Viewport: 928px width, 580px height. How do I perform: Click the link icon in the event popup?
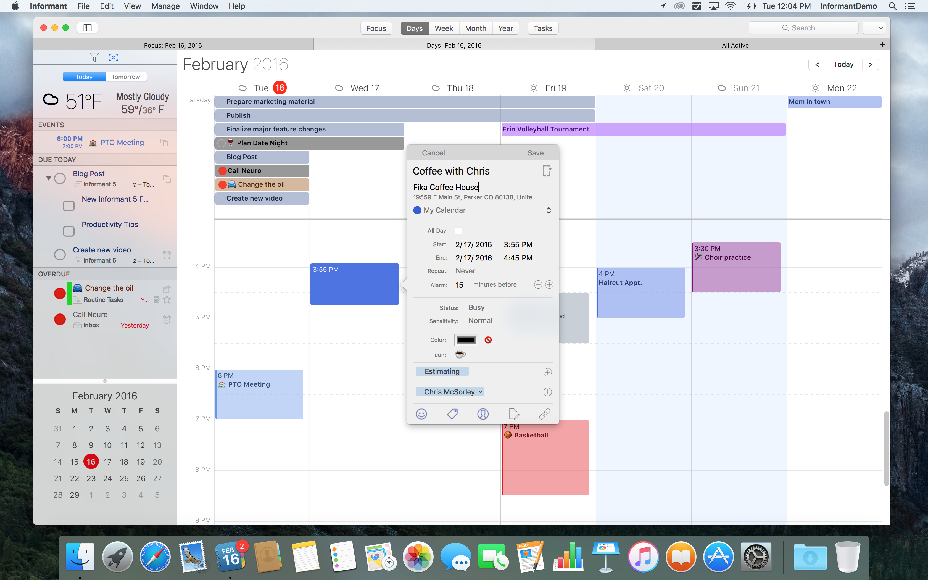[544, 414]
